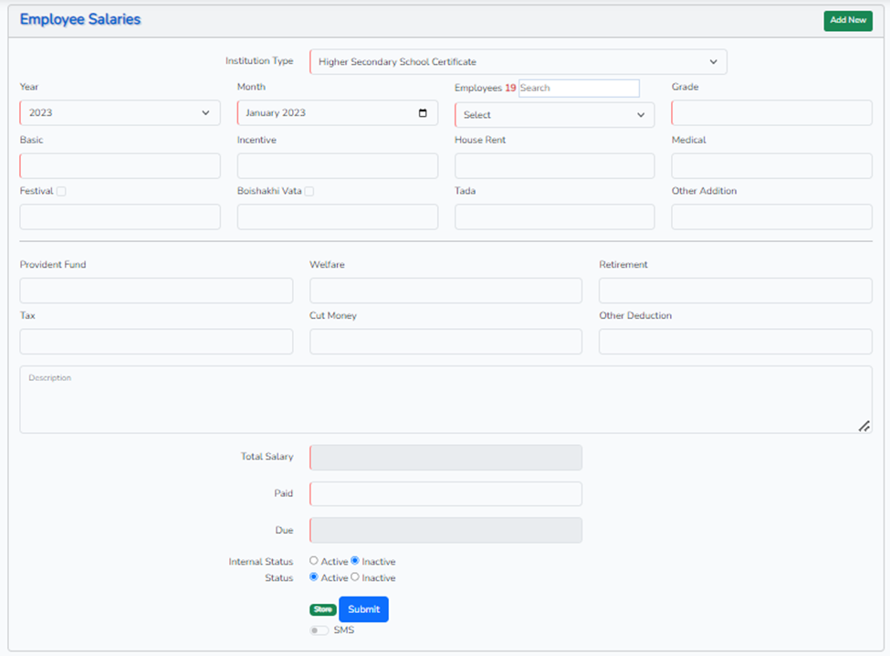Click the Other Addition input field
Image resolution: width=890 pixels, height=656 pixels.
pyautogui.click(x=772, y=217)
